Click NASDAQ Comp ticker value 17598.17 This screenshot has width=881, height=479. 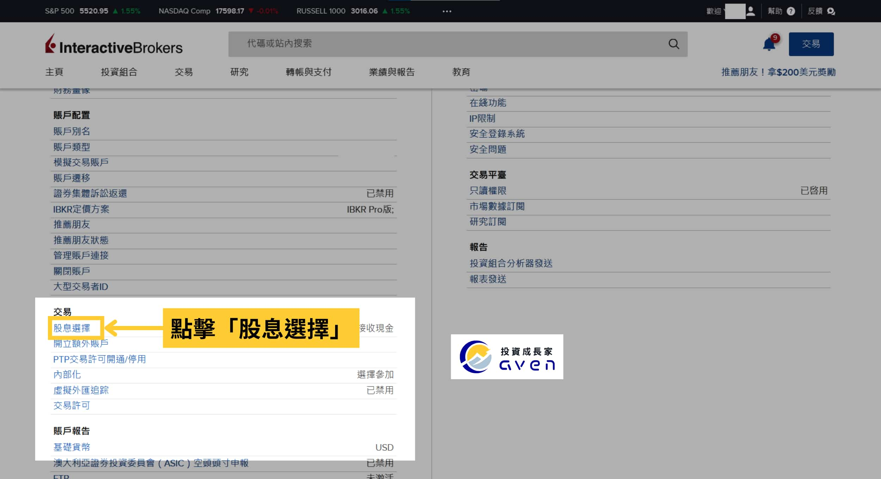[x=230, y=11]
